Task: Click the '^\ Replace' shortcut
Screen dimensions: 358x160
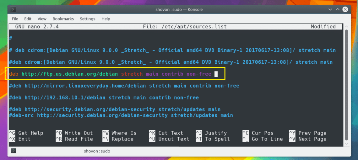Action: 118,139
